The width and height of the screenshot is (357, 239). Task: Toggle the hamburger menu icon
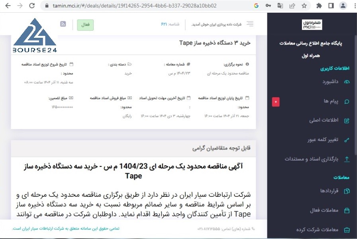pos(250,24)
